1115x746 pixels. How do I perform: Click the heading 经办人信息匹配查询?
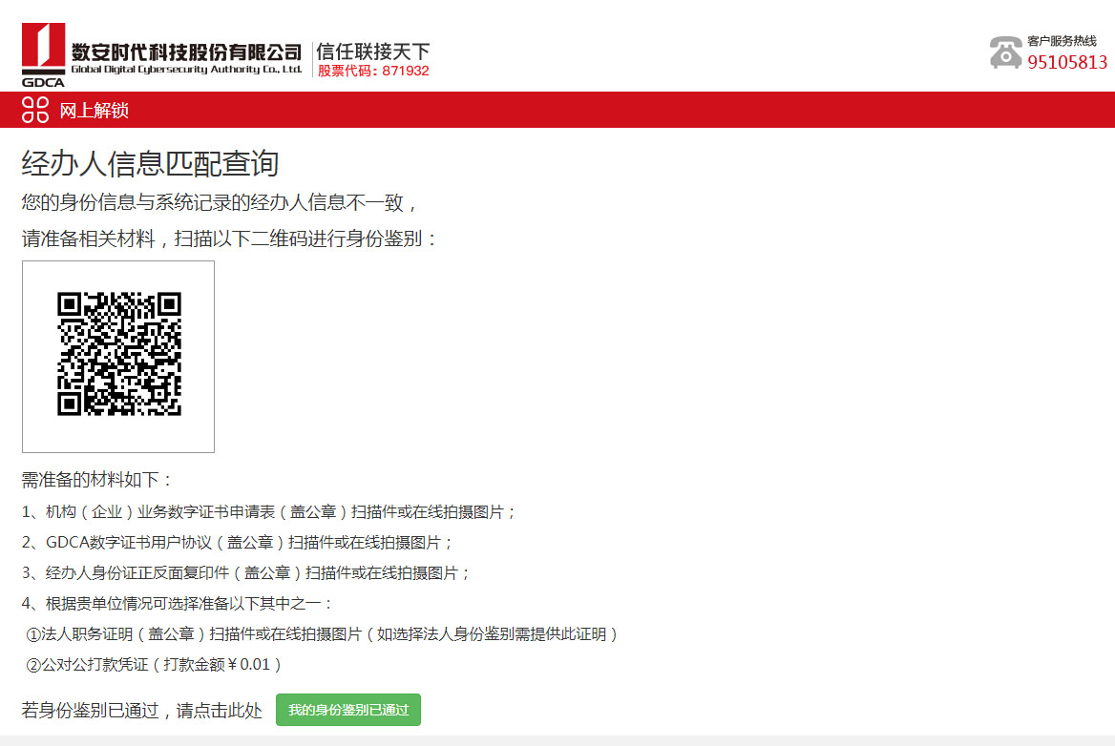pyautogui.click(x=150, y=163)
